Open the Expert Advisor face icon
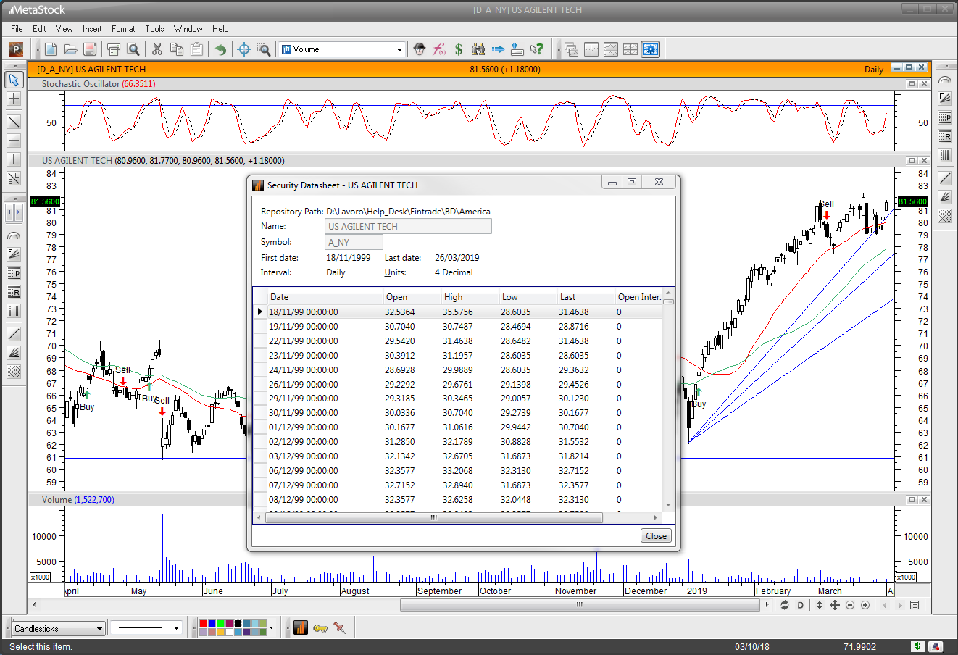The width and height of the screenshot is (958, 655). point(419,49)
